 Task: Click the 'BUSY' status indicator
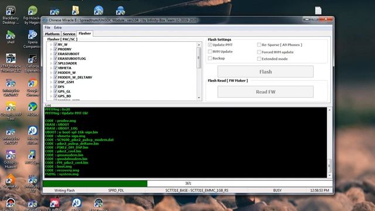pyautogui.click(x=277, y=190)
